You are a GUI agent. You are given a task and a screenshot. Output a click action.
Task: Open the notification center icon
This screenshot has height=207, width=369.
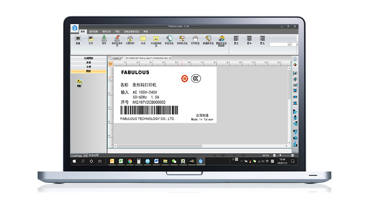pyautogui.click(x=292, y=161)
